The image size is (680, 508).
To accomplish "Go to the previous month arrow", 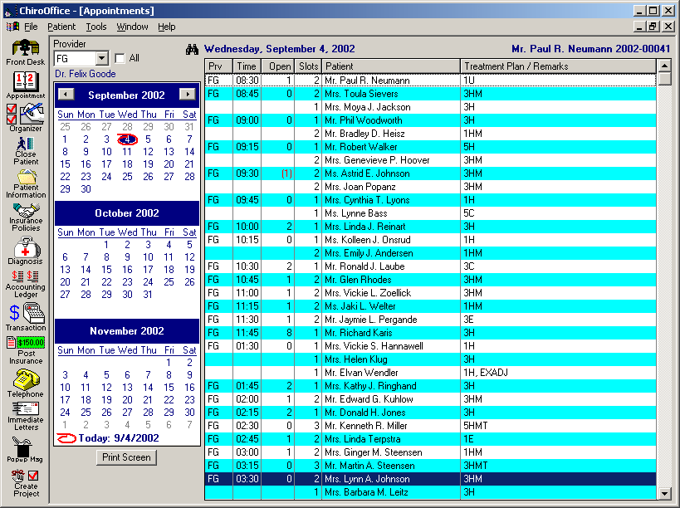I will point(66,94).
